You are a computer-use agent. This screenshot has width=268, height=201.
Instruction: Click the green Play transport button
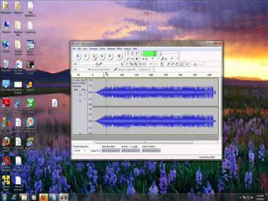(86, 56)
